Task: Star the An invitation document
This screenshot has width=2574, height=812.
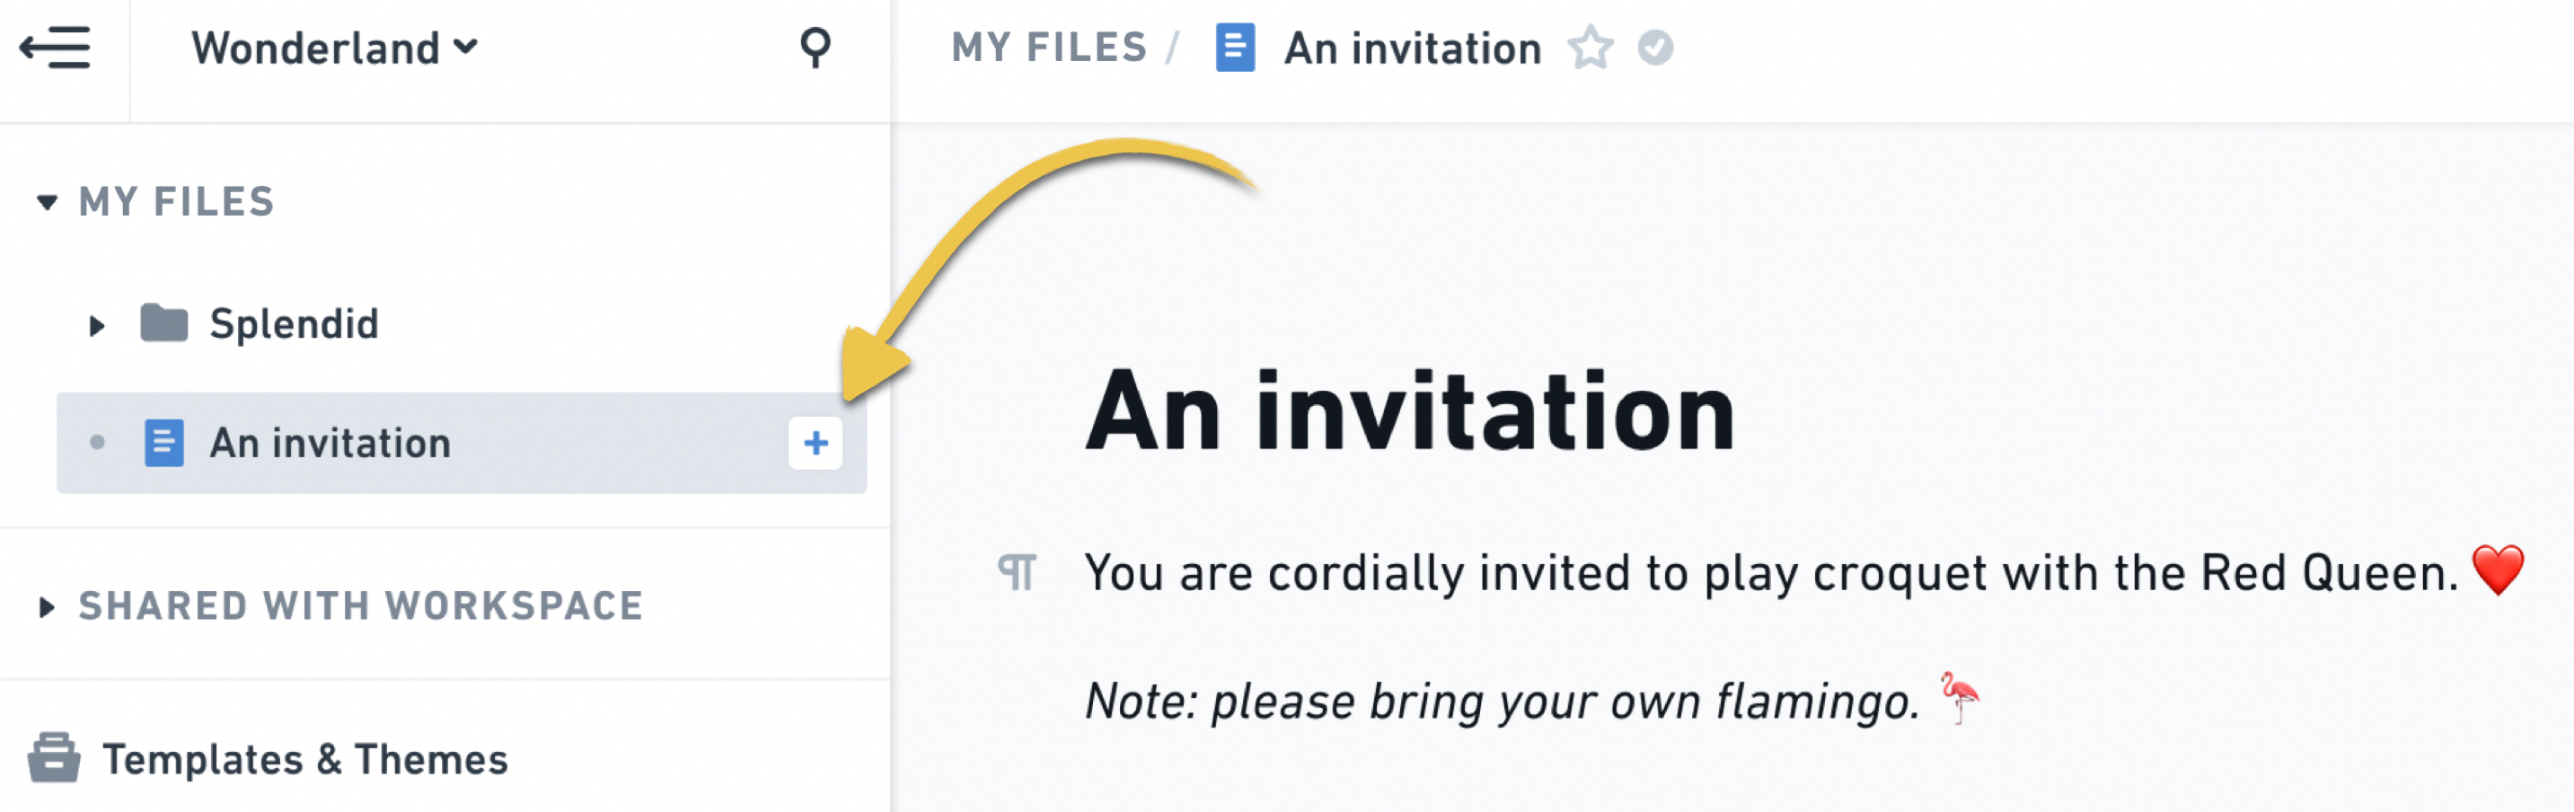Action: [x=1589, y=47]
